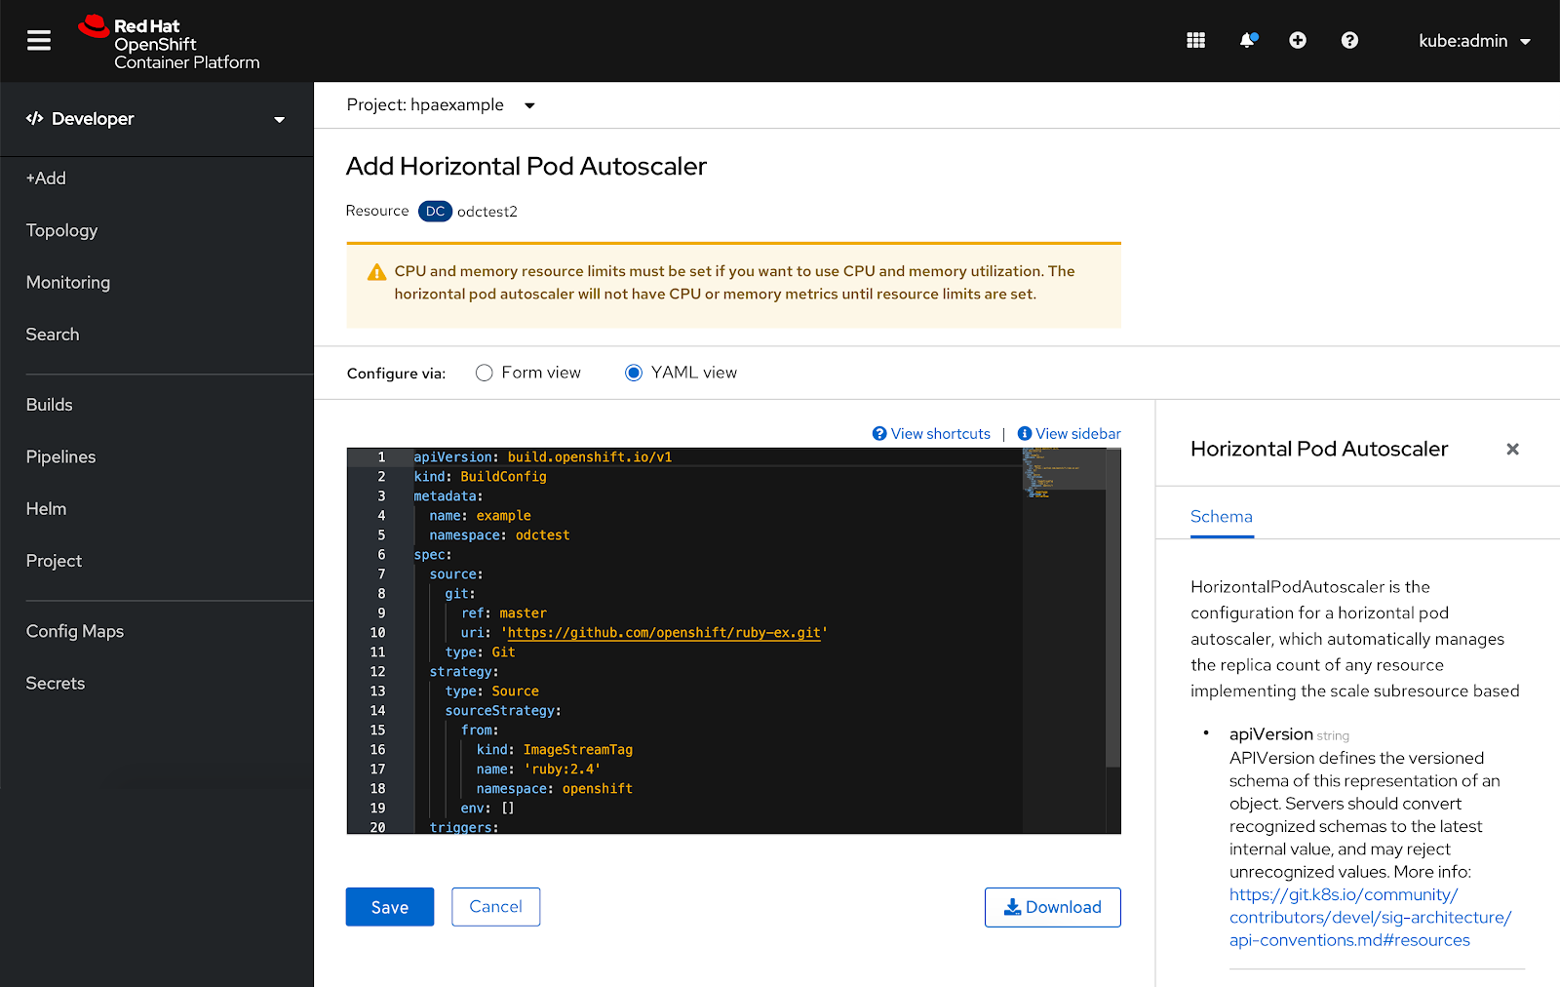Click the plus import icon in header

coord(1298,40)
